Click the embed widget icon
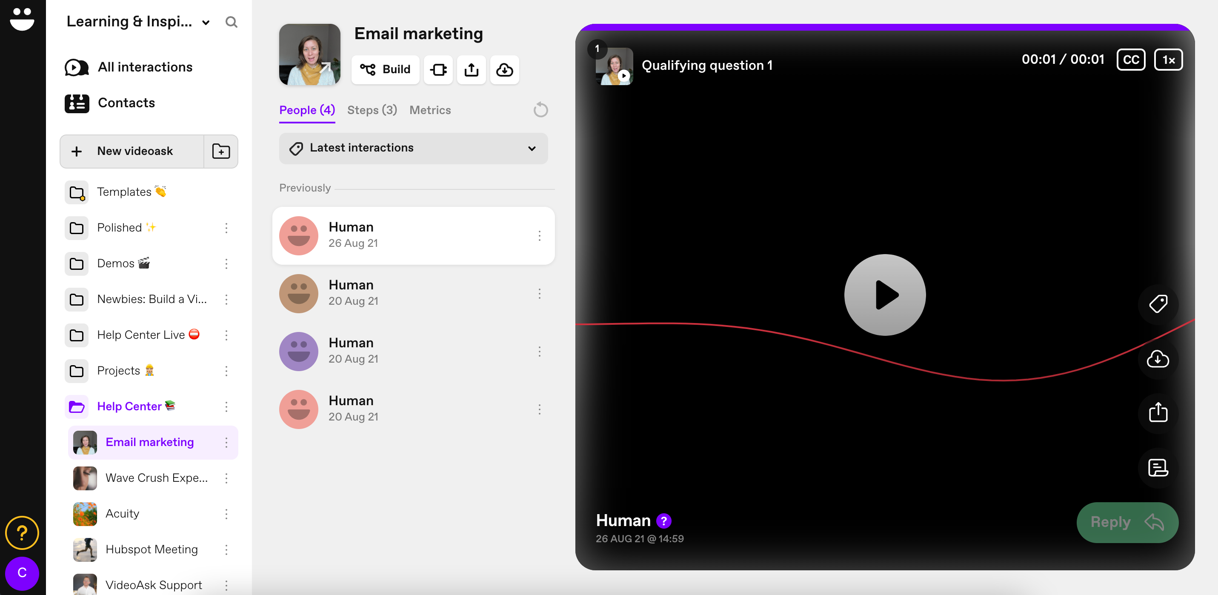 (438, 69)
